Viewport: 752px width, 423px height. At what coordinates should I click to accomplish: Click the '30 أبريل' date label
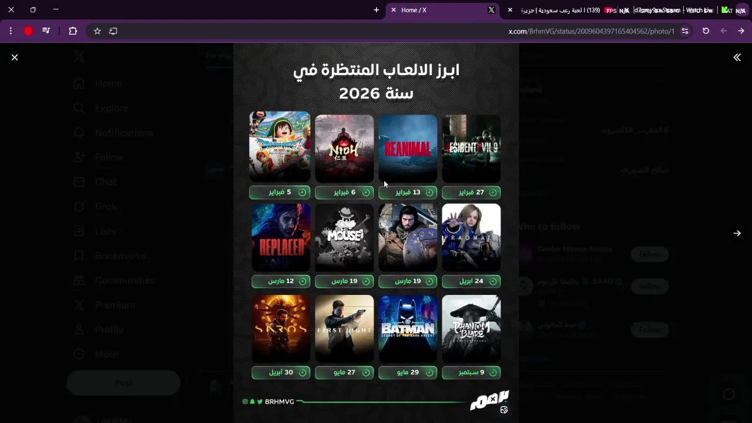tap(281, 372)
